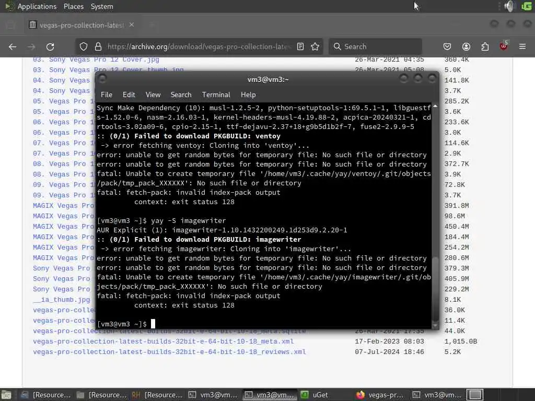Image resolution: width=535 pixels, height=401 pixels.
Task: Open the View menu in the terminal
Action: 153,95
